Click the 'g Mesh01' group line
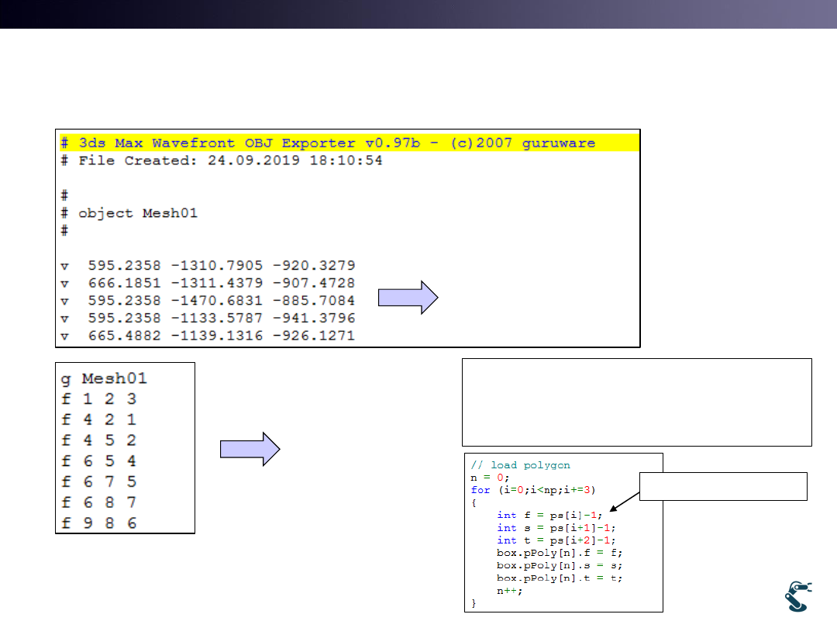This screenshot has width=837, height=628. 105,379
